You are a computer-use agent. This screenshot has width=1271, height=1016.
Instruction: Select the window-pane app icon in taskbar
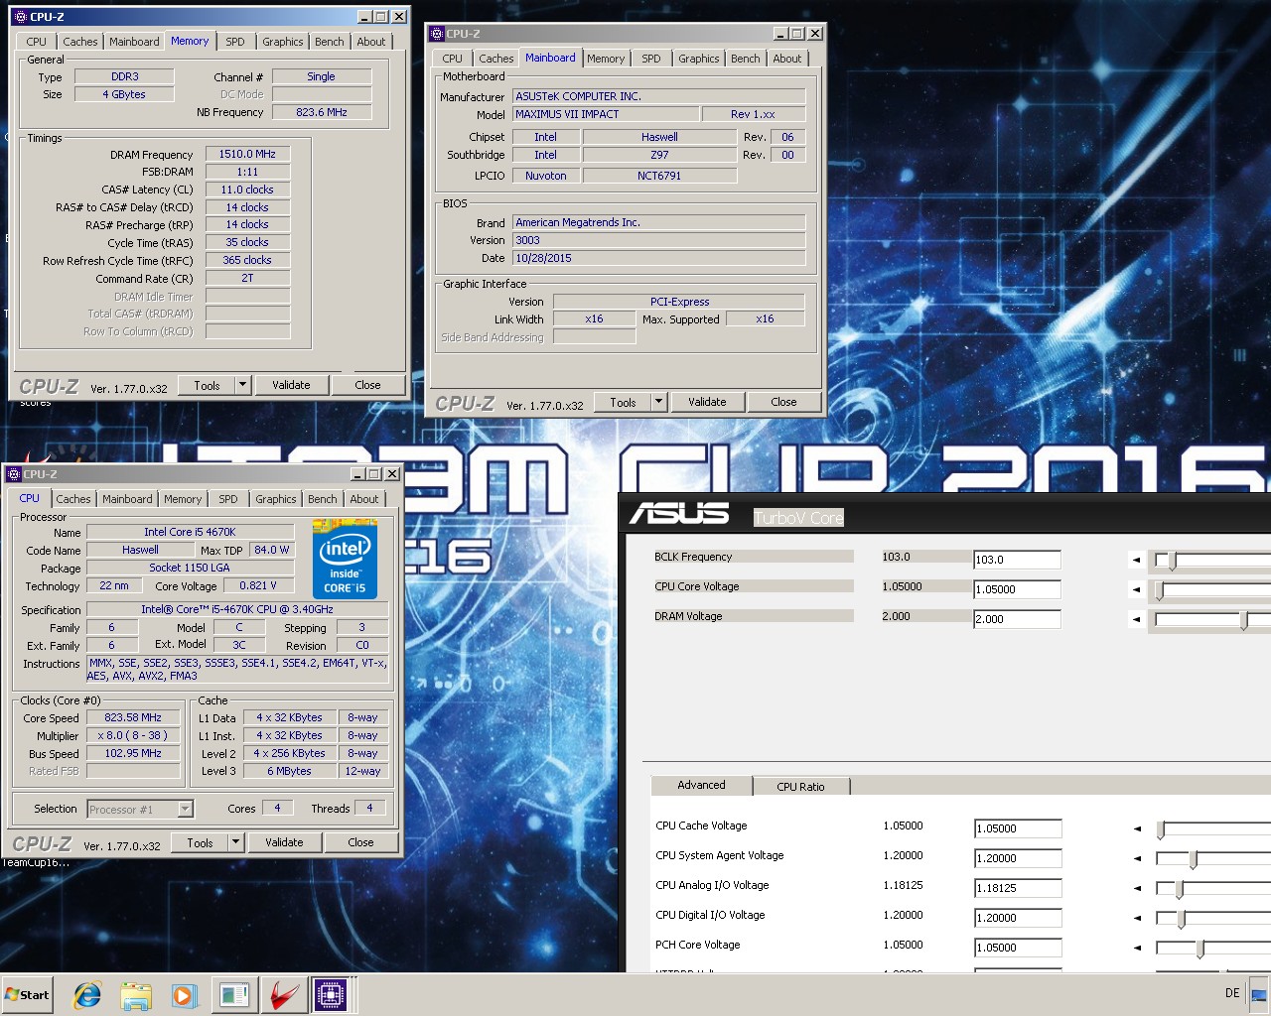pyautogui.click(x=234, y=995)
